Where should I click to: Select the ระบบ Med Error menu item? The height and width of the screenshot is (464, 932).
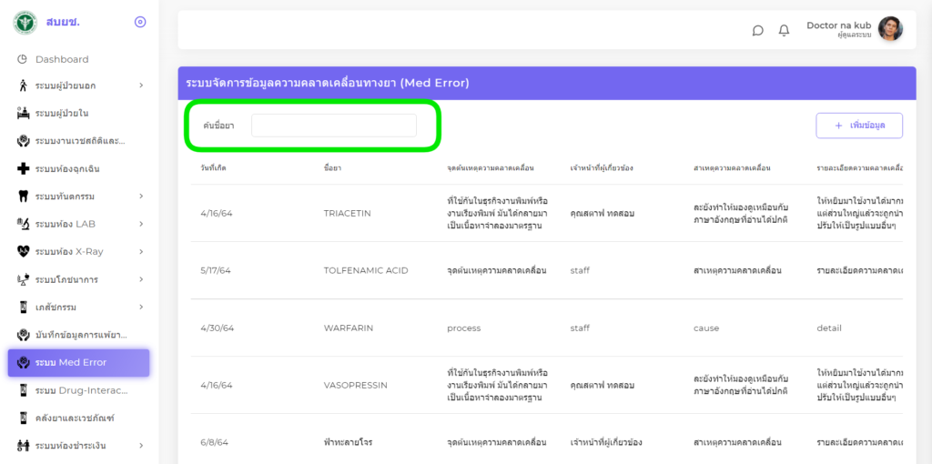[x=78, y=362]
